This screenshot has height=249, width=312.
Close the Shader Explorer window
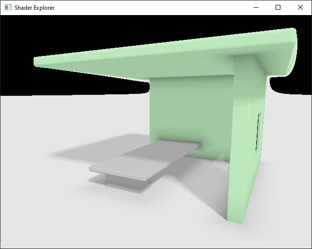[x=300, y=8]
